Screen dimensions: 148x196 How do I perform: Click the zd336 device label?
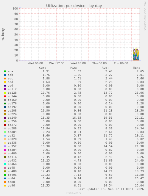point(12,143)
